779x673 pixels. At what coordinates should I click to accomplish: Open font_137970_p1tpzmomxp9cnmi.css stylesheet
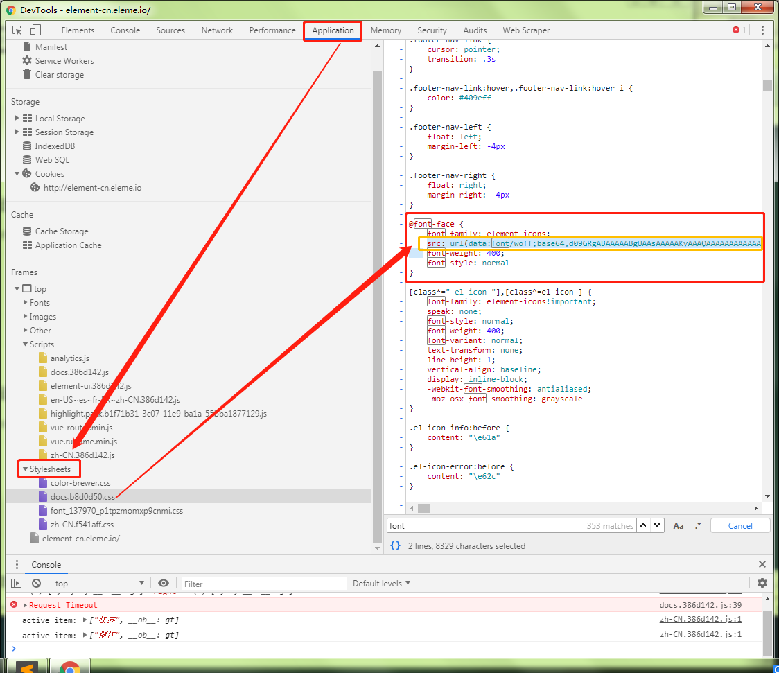pos(116,511)
